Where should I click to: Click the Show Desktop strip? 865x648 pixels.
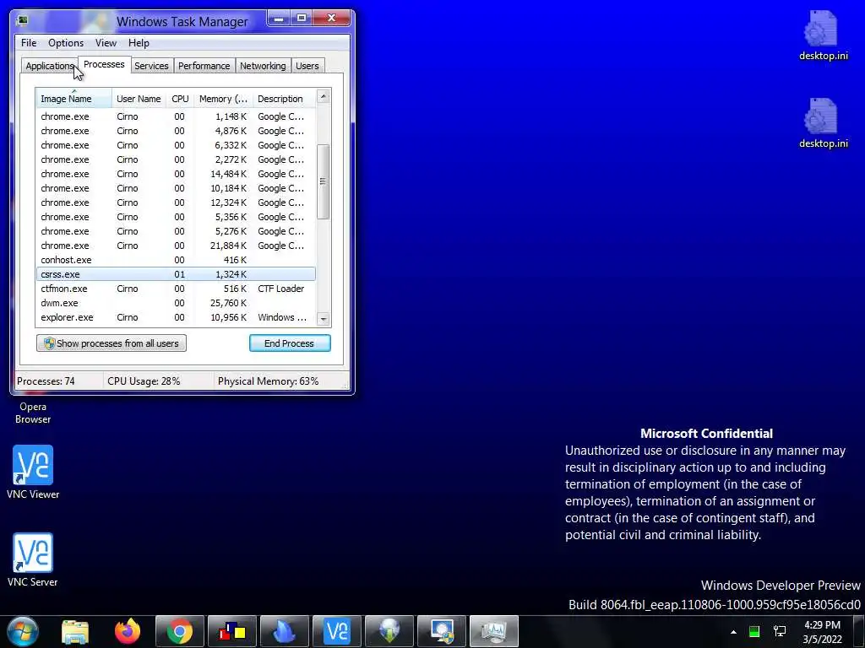(x=859, y=631)
